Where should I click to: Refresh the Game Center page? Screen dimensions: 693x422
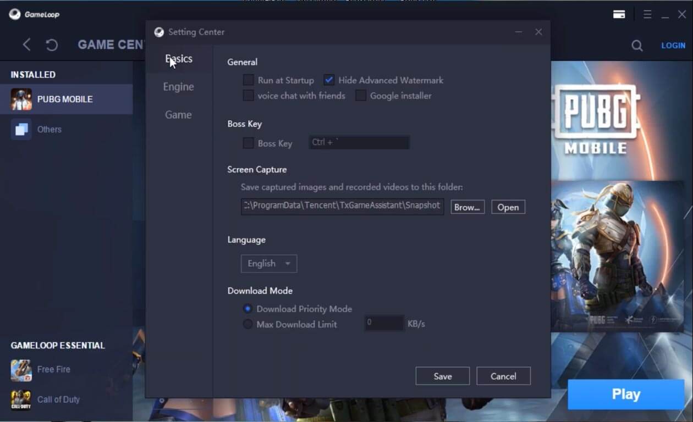52,45
